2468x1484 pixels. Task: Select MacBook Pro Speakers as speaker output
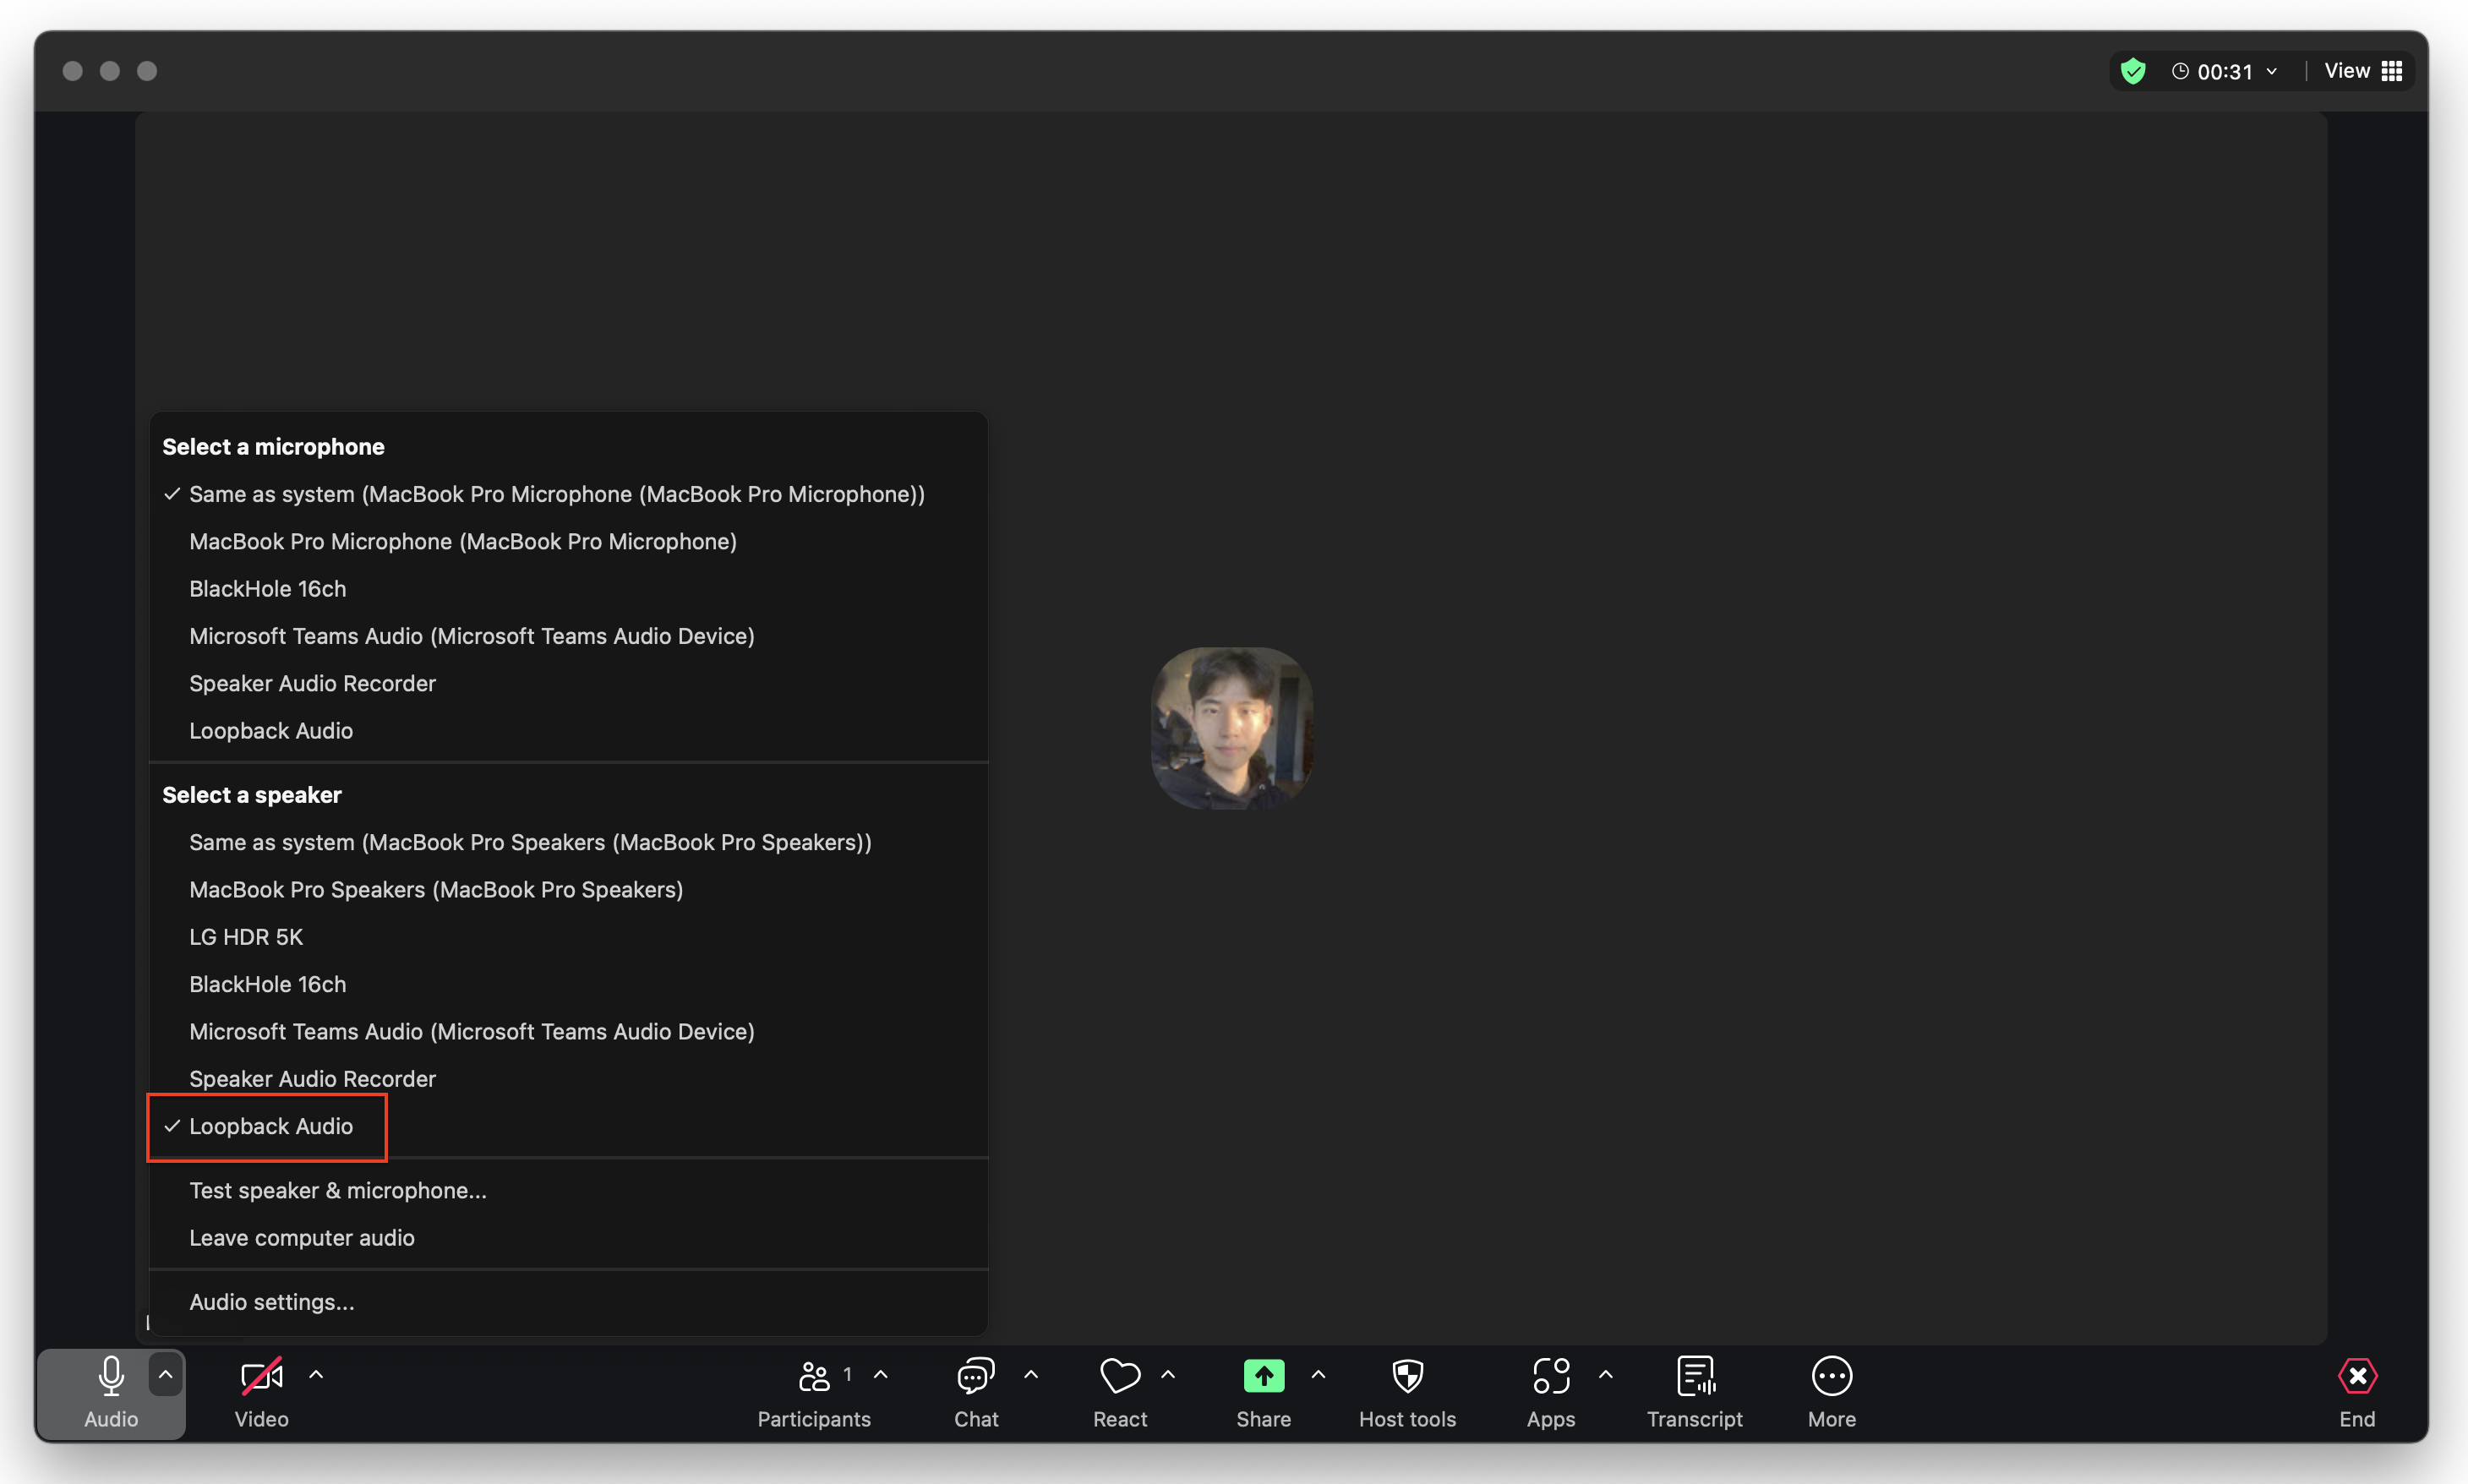[x=436, y=890]
